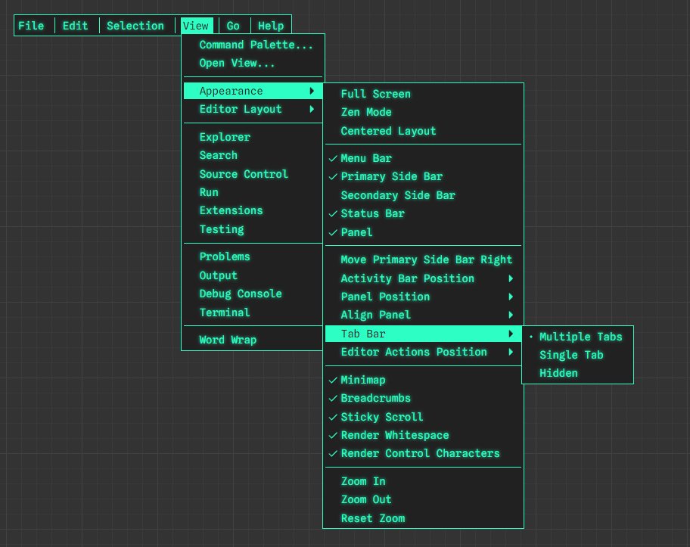Click Zoom Out
The image size is (690, 547).
[x=424, y=499]
